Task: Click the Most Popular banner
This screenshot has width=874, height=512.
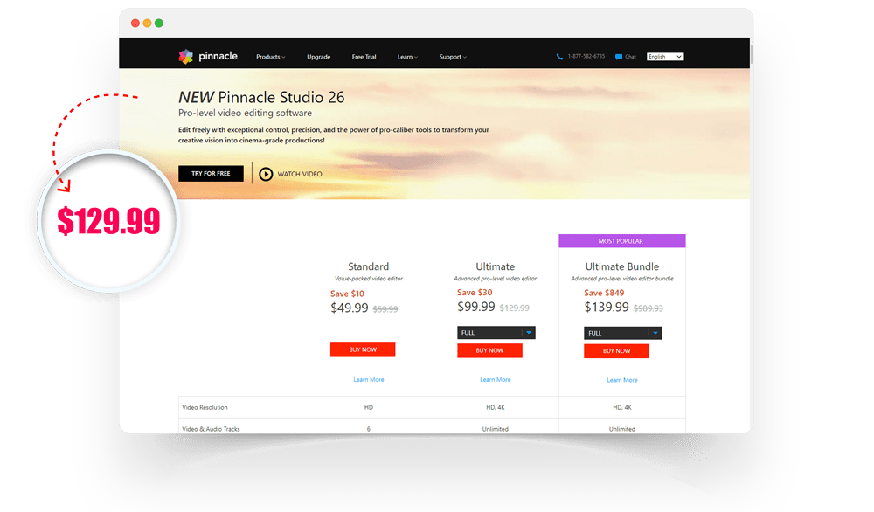Action: tap(622, 240)
